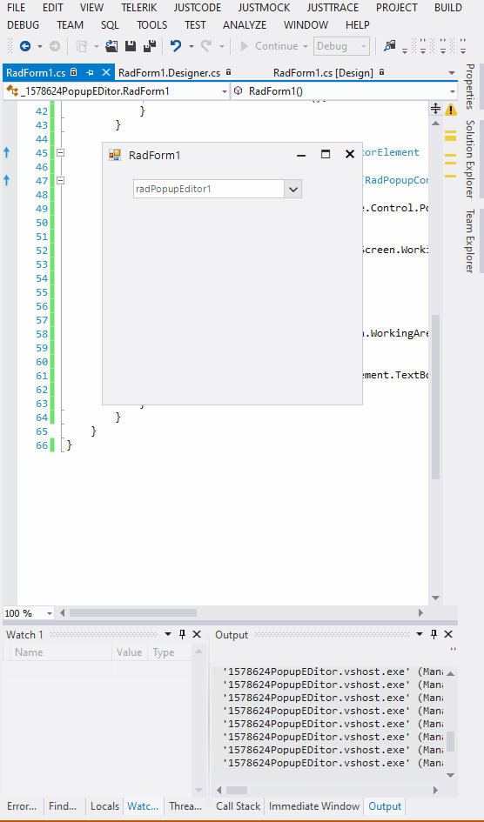Click the editor scroll down arrow
Image resolution: width=484 pixels, height=822 pixels.
pyautogui.click(x=436, y=598)
